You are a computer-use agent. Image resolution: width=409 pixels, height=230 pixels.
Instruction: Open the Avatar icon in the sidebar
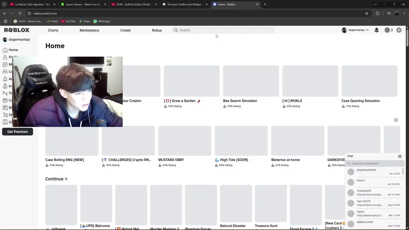click(5, 79)
